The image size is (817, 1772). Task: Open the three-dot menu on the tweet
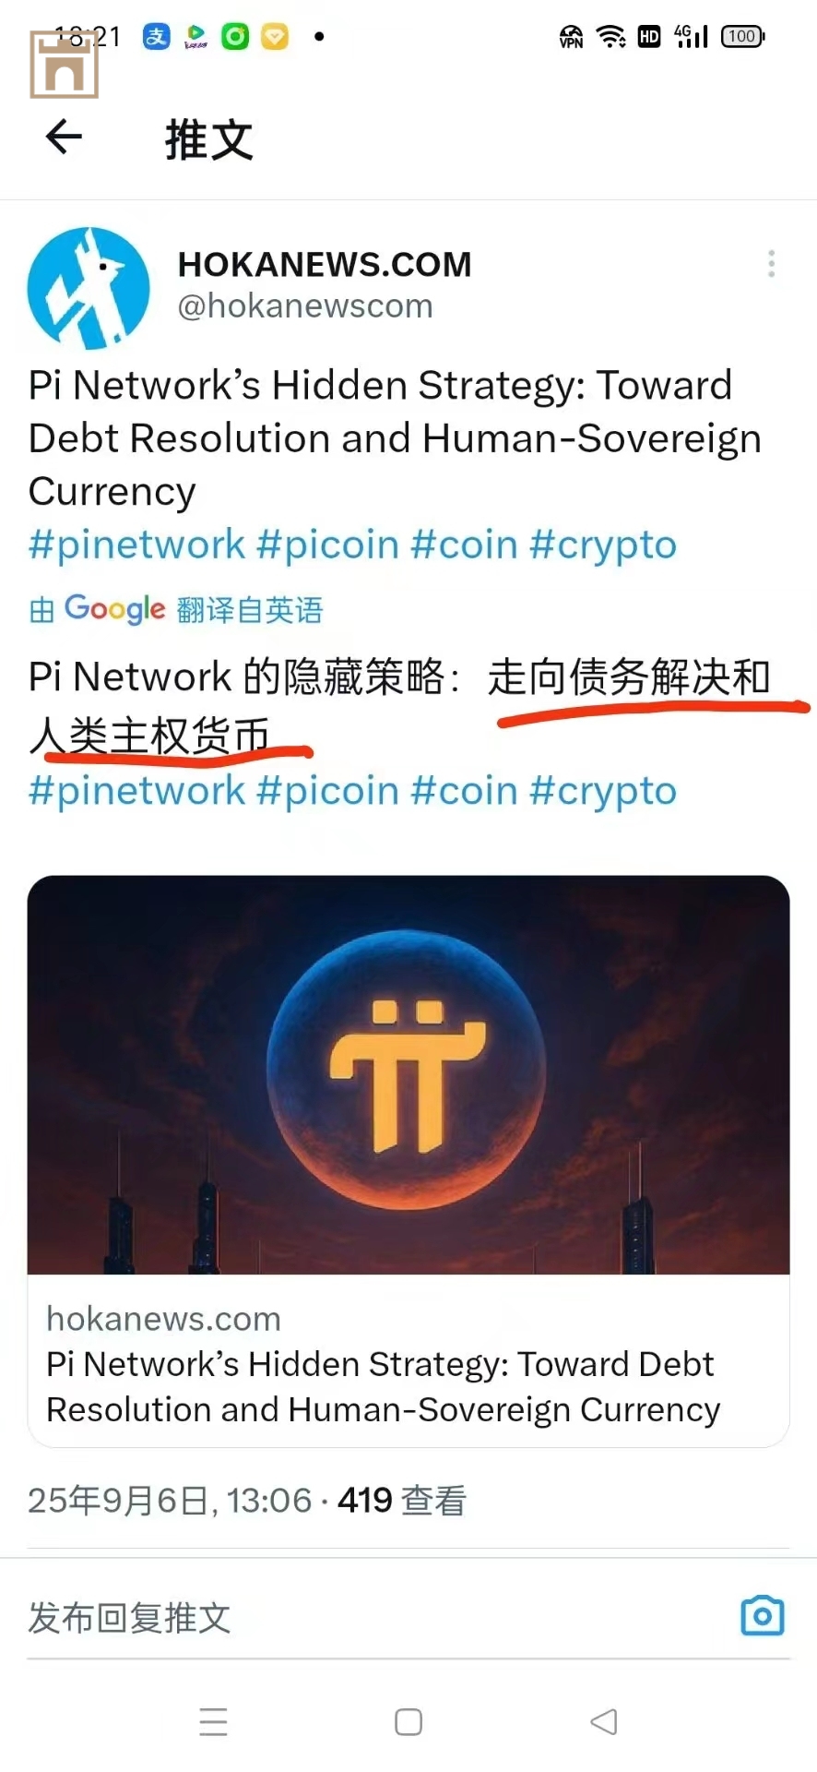pyautogui.click(x=772, y=263)
